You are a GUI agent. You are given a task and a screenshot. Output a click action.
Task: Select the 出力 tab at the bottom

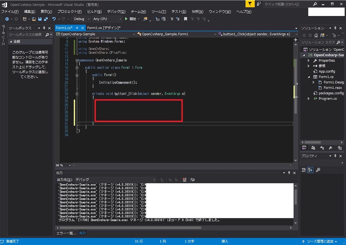pos(82,233)
